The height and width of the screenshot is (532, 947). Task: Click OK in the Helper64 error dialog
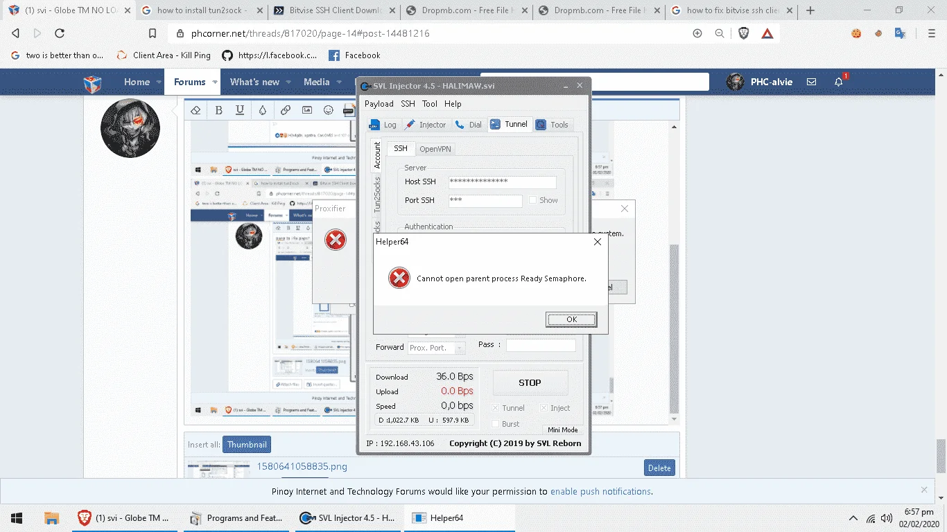571,319
